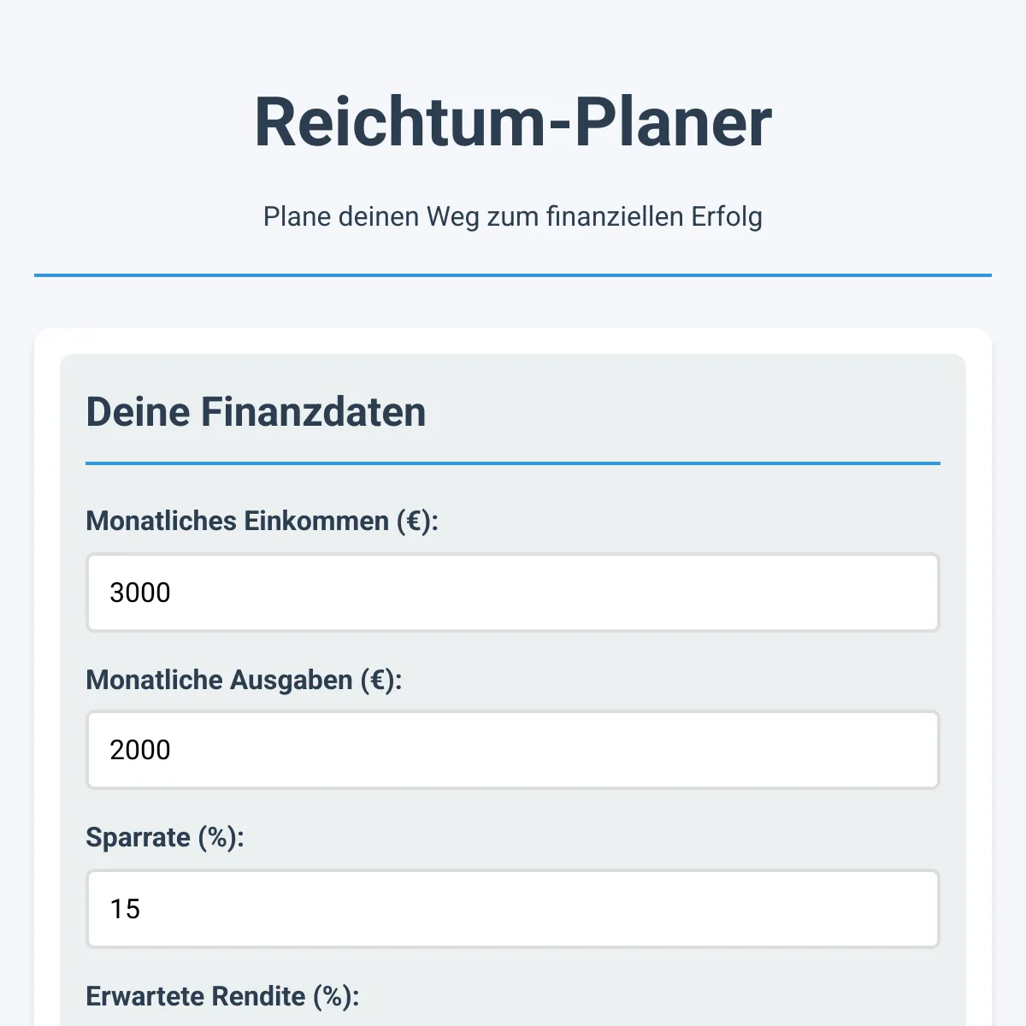Click into the Monatliche Ausgaben input field
The height and width of the screenshot is (1026, 1026).
(x=513, y=750)
